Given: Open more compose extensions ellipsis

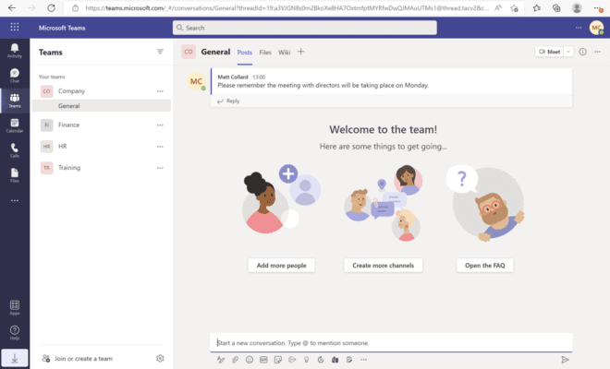Looking at the screenshot, I should coord(363,360).
